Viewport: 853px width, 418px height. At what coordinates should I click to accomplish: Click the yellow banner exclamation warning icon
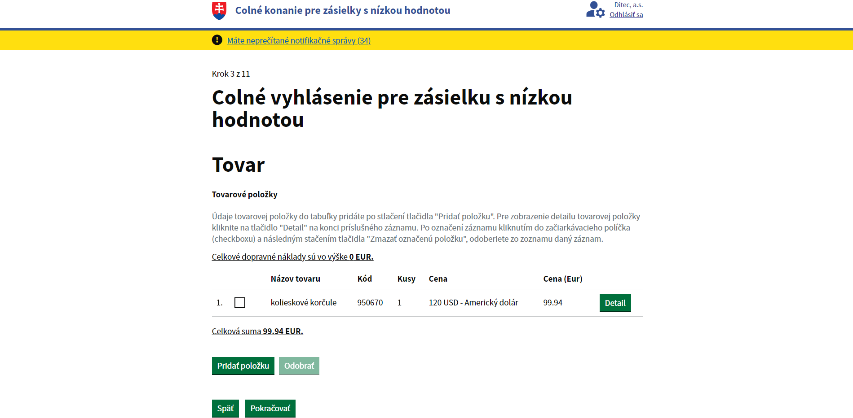217,40
